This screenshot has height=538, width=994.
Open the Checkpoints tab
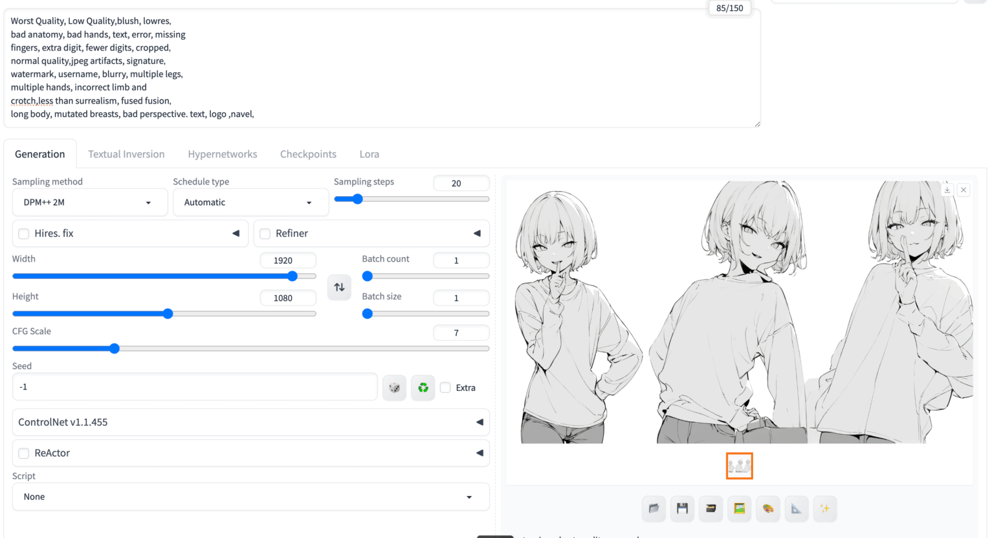click(308, 153)
